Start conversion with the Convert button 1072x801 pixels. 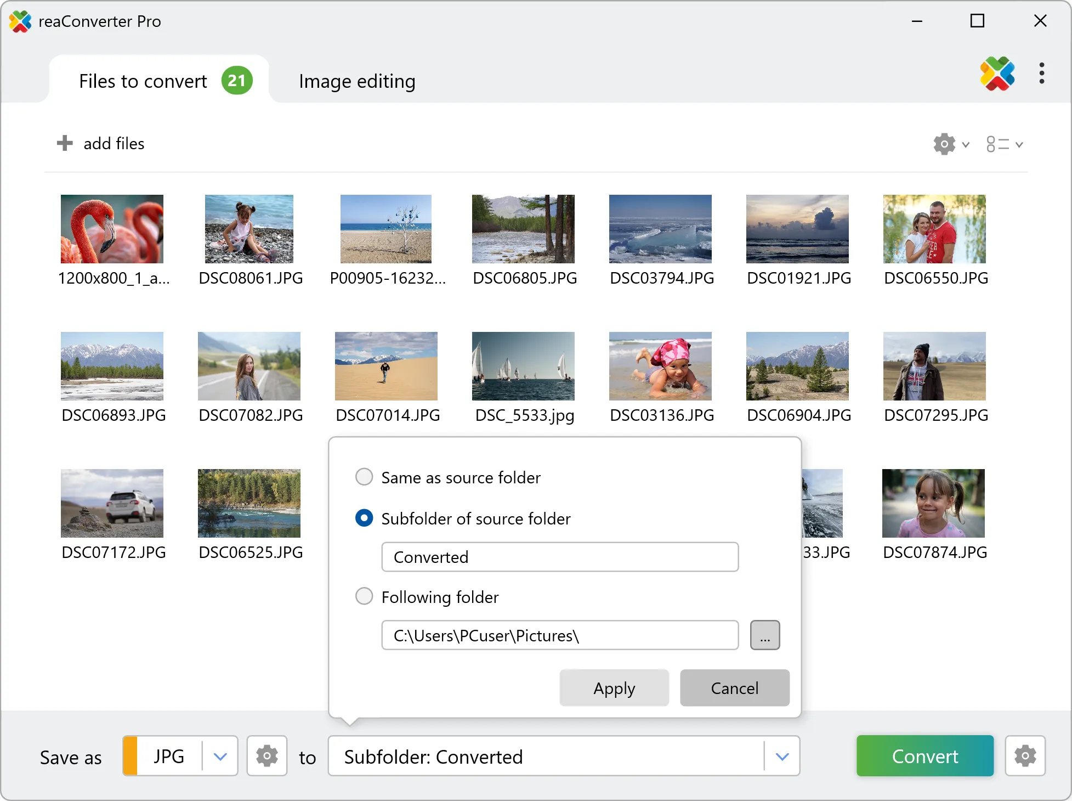coord(924,756)
